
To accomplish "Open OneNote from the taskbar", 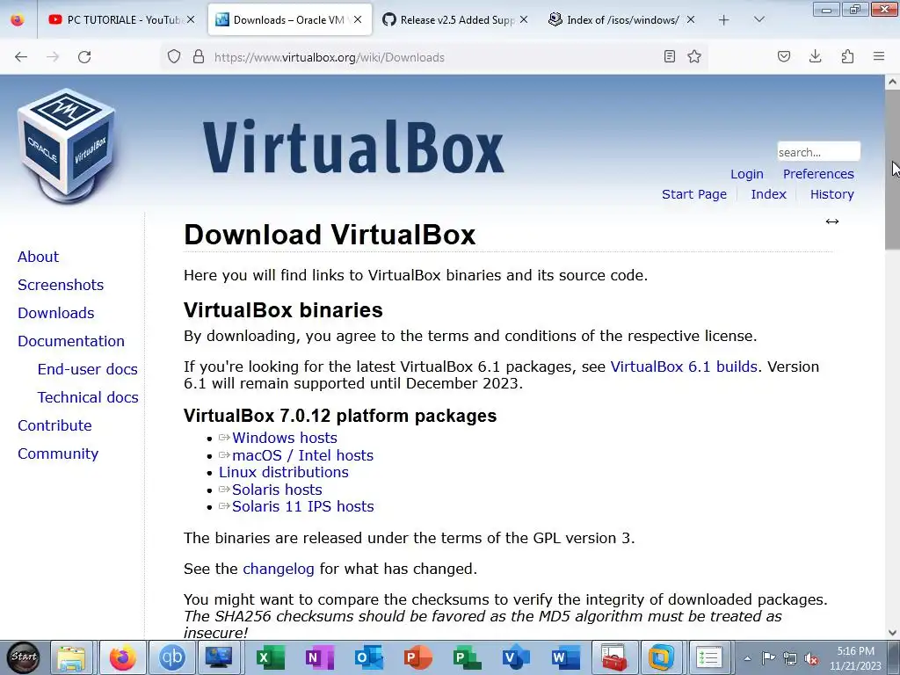I will coord(319,657).
